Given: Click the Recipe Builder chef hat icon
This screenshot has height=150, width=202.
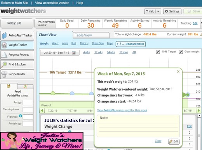Looking at the screenshot, I should (4, 74).
